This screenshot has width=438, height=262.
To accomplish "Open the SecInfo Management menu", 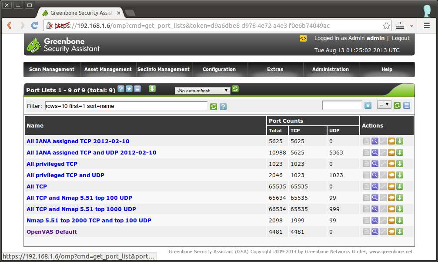I will [x=164, y=69].
